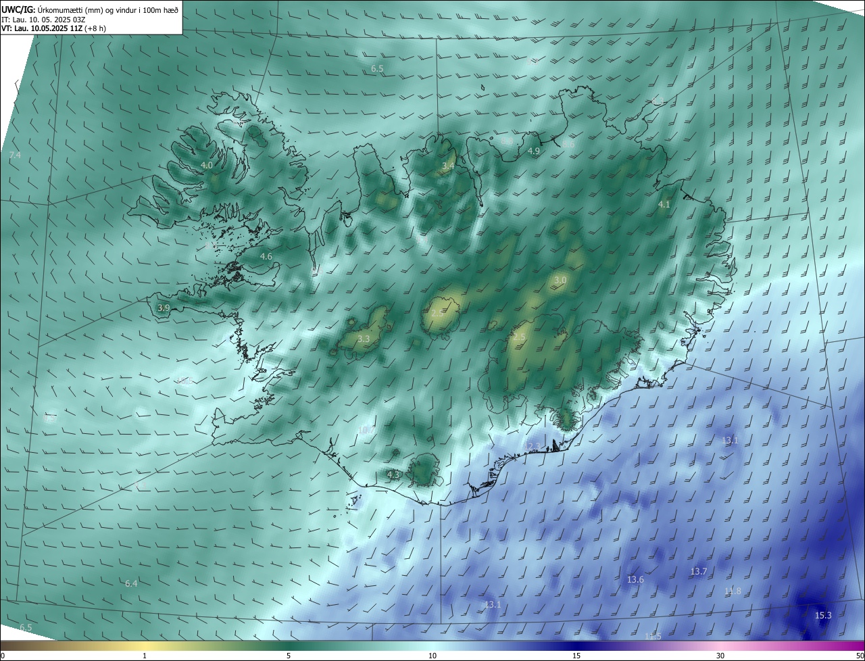Click the 13.6 value over the sea
Screen dimensions: 865x661
(635, 580)
